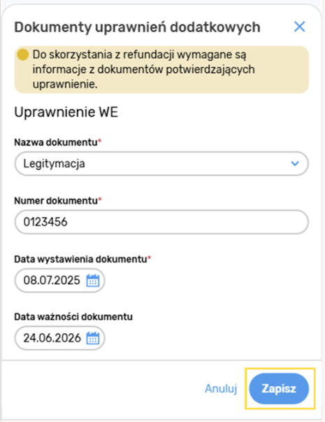Click the Nazwa dokumentu label
The height and width of the screenshot is (422, 325).
coord(56,142)
